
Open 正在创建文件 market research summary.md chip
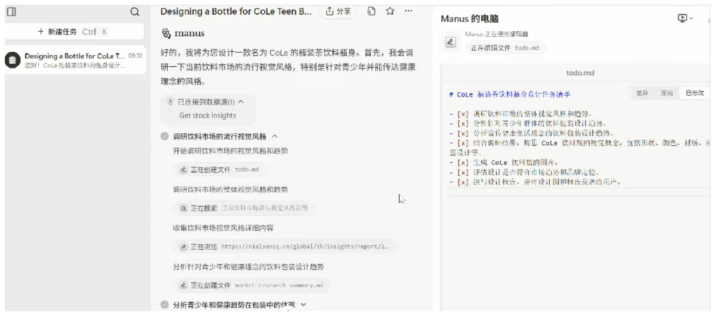[x=251, y=285]
